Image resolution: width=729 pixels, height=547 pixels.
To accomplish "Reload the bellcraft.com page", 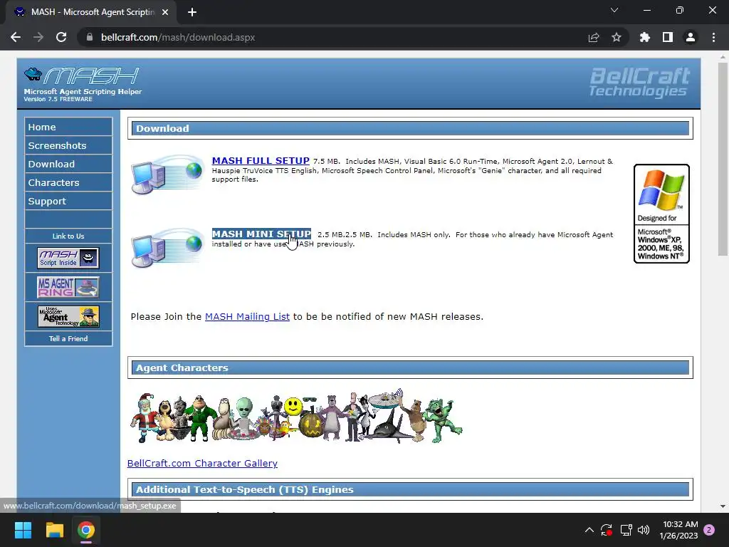I will [61, 37].
